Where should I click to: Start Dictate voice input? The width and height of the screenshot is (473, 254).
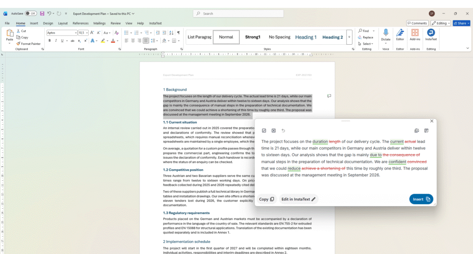point(386,35)
